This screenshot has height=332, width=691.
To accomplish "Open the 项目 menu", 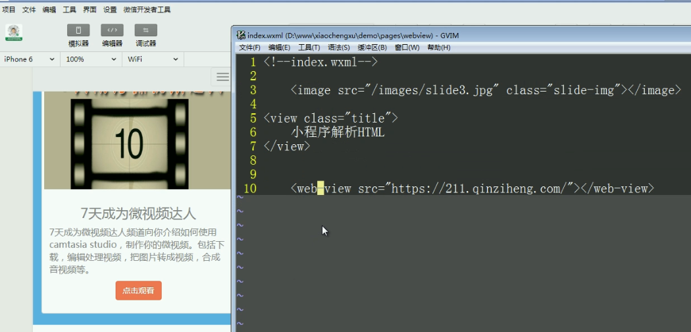I will tap(9, 9).
